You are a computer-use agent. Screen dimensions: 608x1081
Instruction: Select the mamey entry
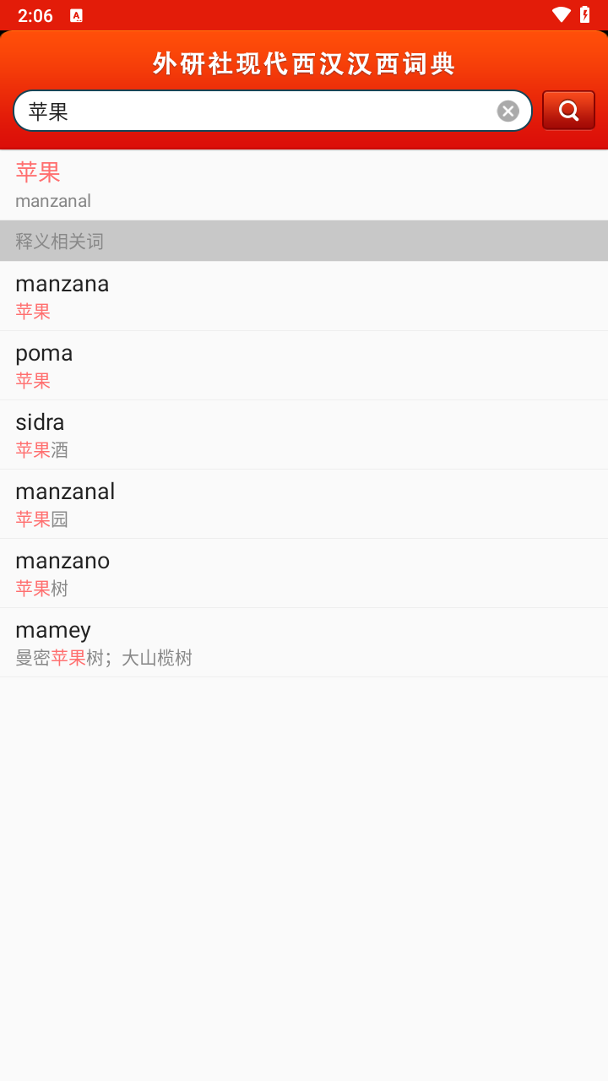click(x=304, y=642)
